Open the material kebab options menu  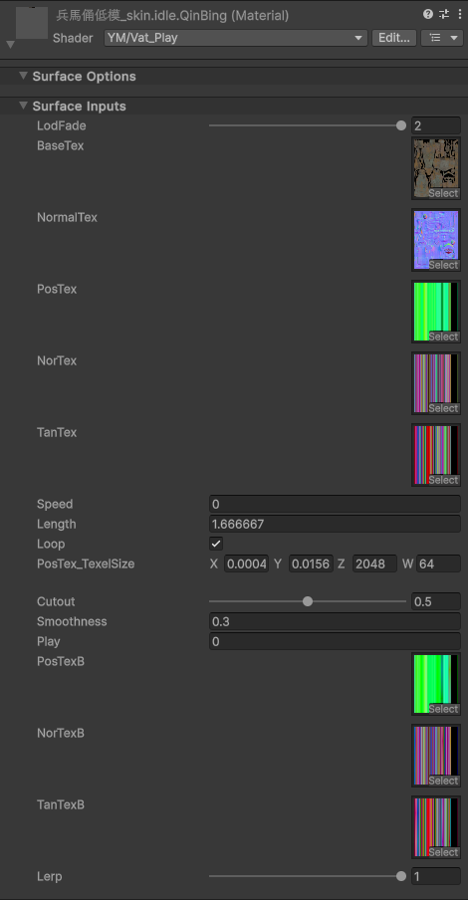[x=459, y=14]
